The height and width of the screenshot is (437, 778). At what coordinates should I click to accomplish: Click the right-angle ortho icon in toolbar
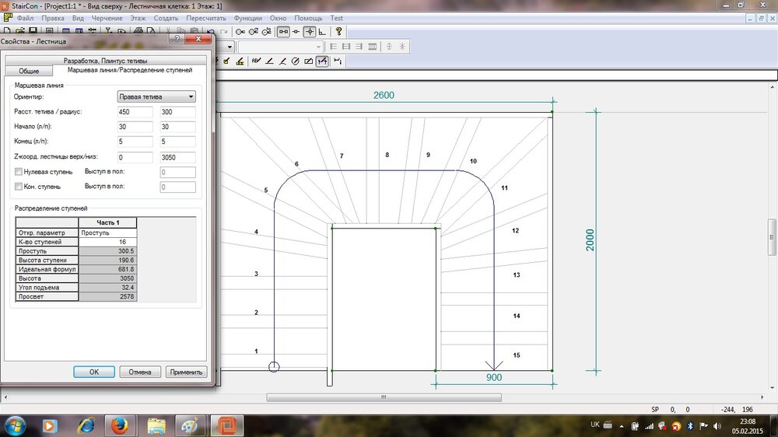click(x=322, y=32)
